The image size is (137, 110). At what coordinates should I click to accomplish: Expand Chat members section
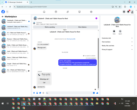click(x=117, y=42)
